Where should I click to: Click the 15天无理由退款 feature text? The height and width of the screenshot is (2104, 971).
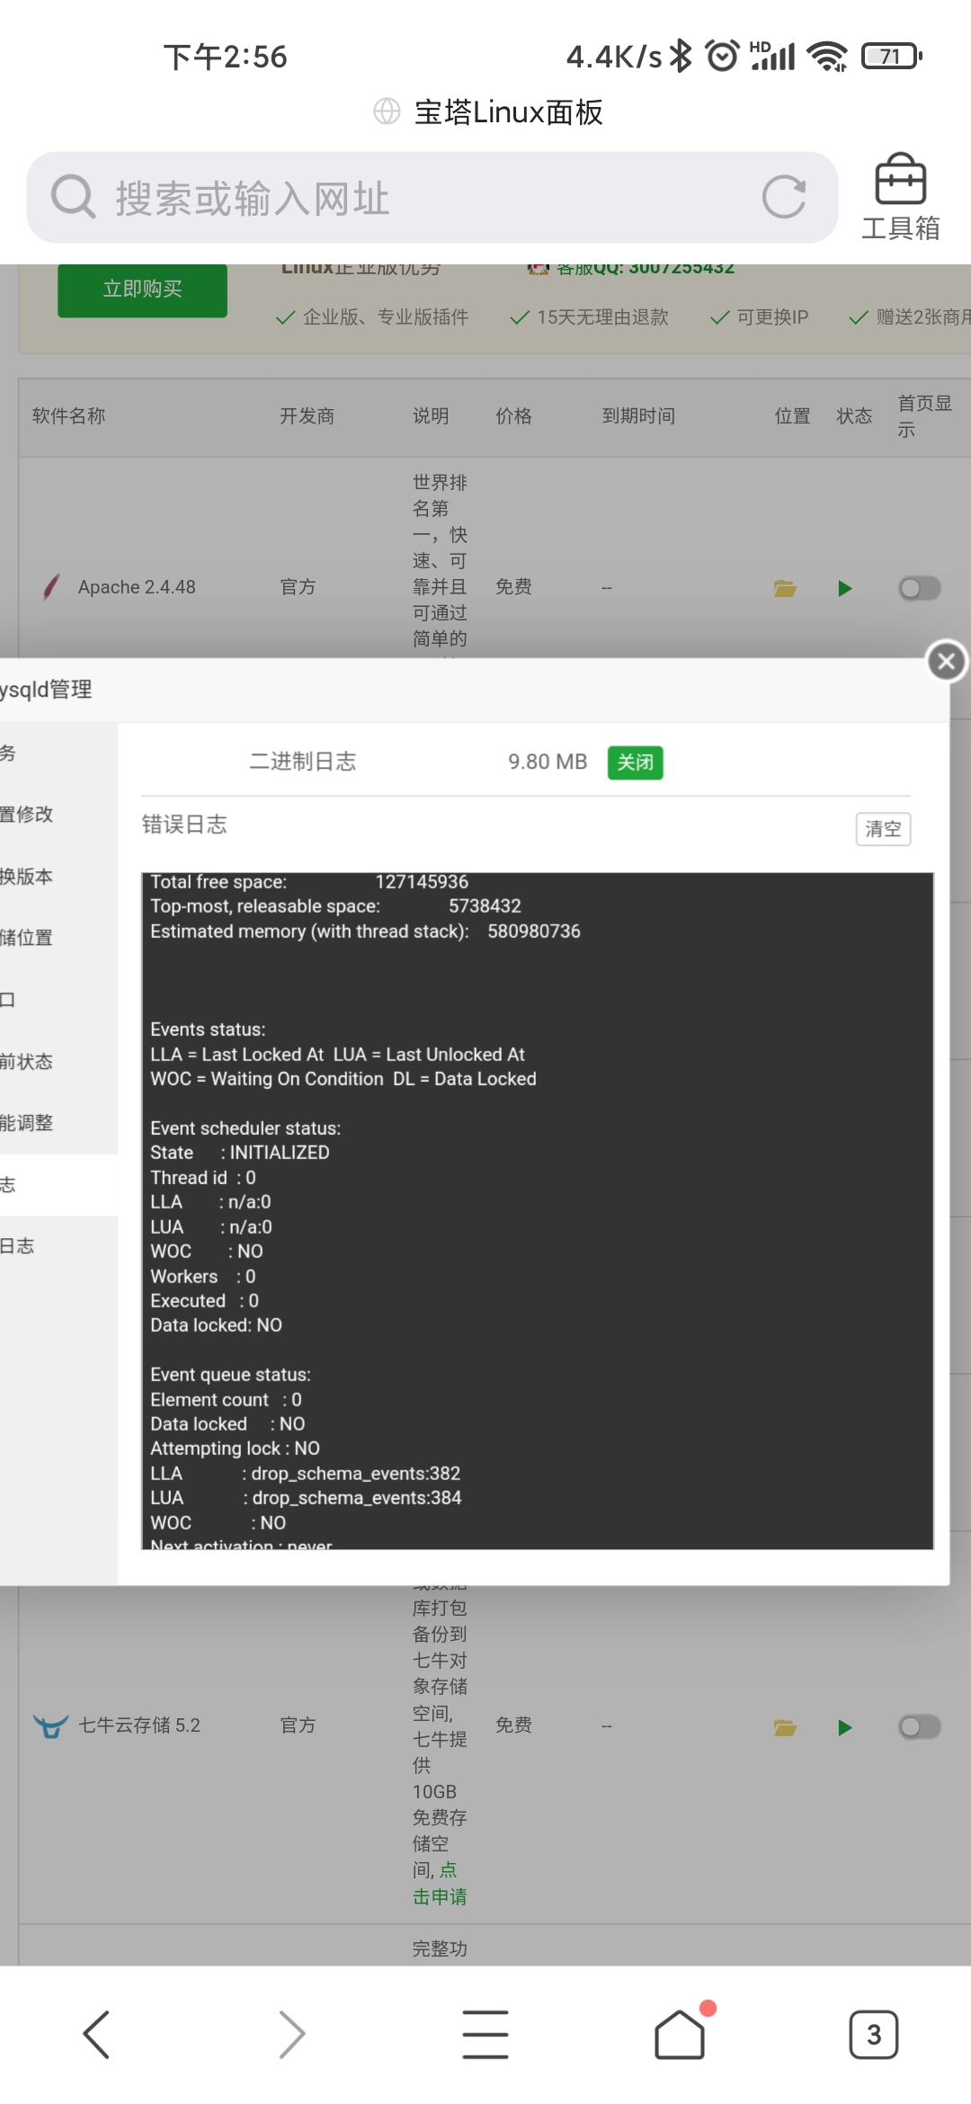click(x=602, y=316)
